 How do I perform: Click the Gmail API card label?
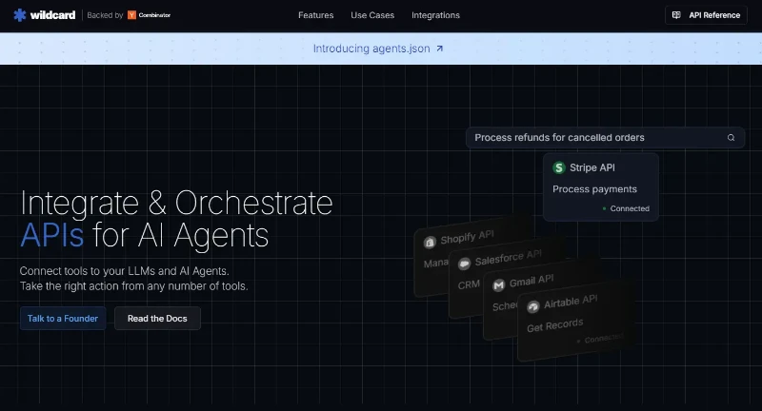531,281
